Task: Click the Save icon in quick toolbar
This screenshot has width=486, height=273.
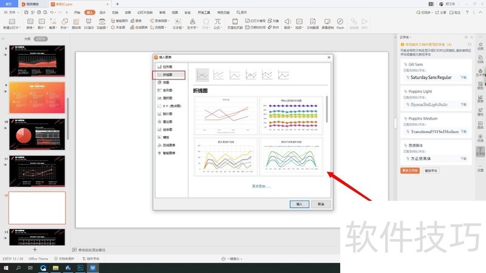Action: tap(26, 12)
